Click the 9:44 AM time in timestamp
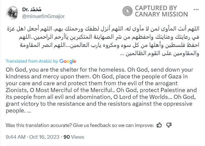The image size is (205, 146). tap(15, 137)
